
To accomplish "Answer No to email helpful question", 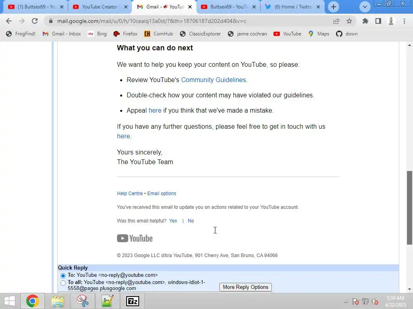I will click(x=191, y=221).
